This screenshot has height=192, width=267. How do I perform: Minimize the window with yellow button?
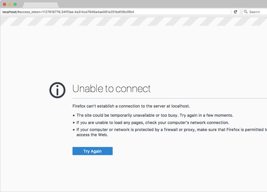click(x=10, y=4)
